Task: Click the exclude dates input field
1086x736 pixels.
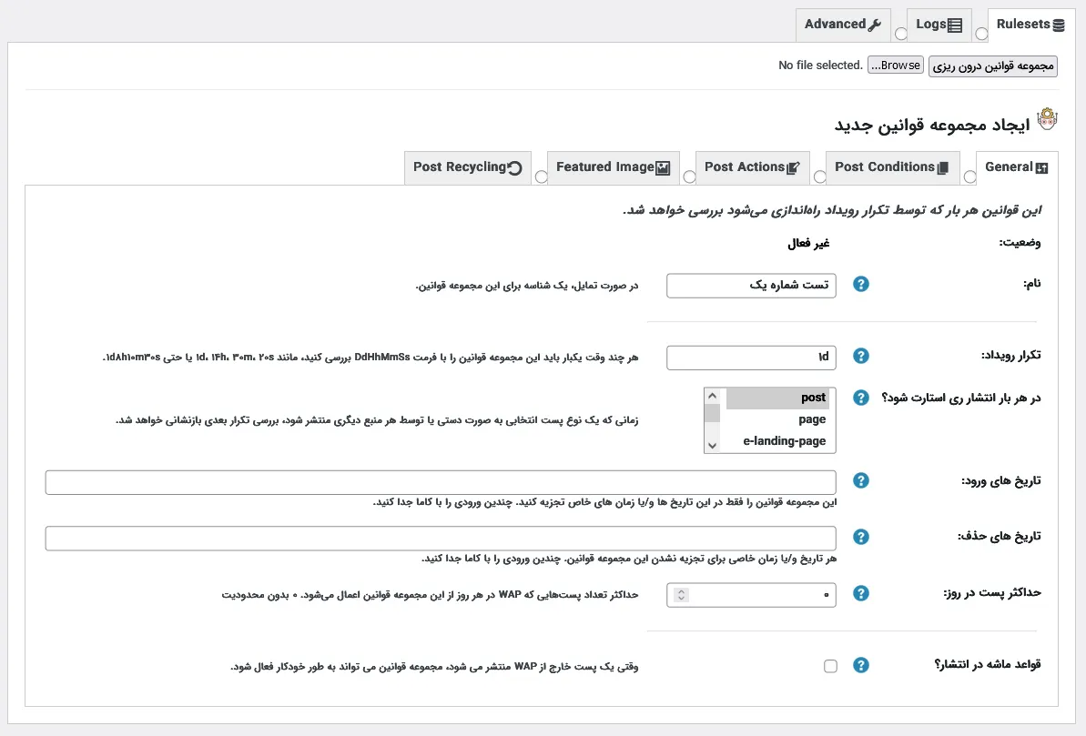Action: pyautogui.click(x=441, y=538)
